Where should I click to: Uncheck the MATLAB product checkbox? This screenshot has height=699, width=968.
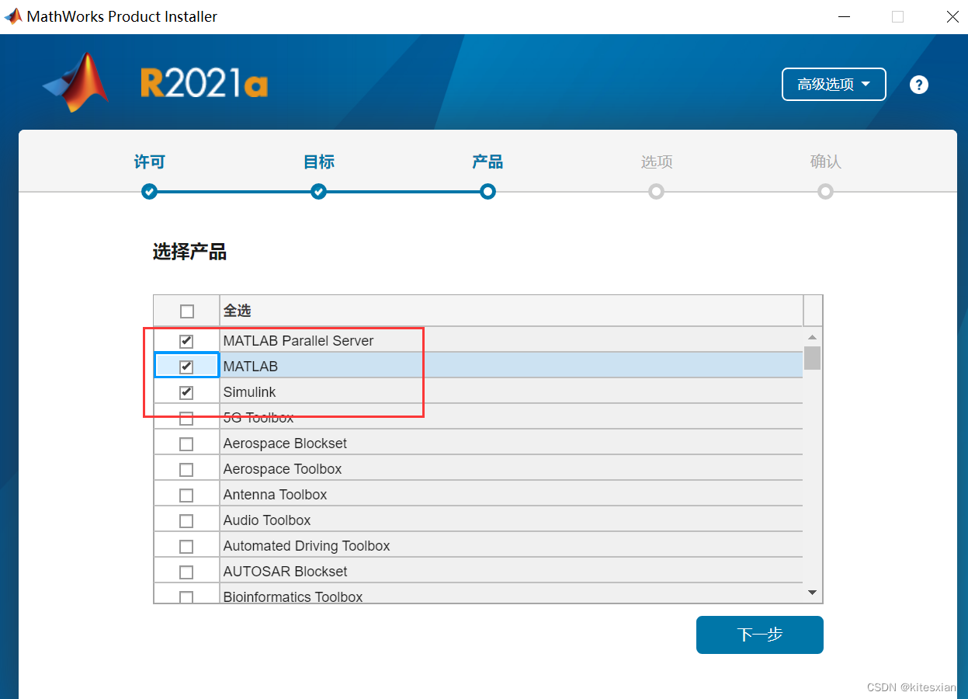[186, 367]
